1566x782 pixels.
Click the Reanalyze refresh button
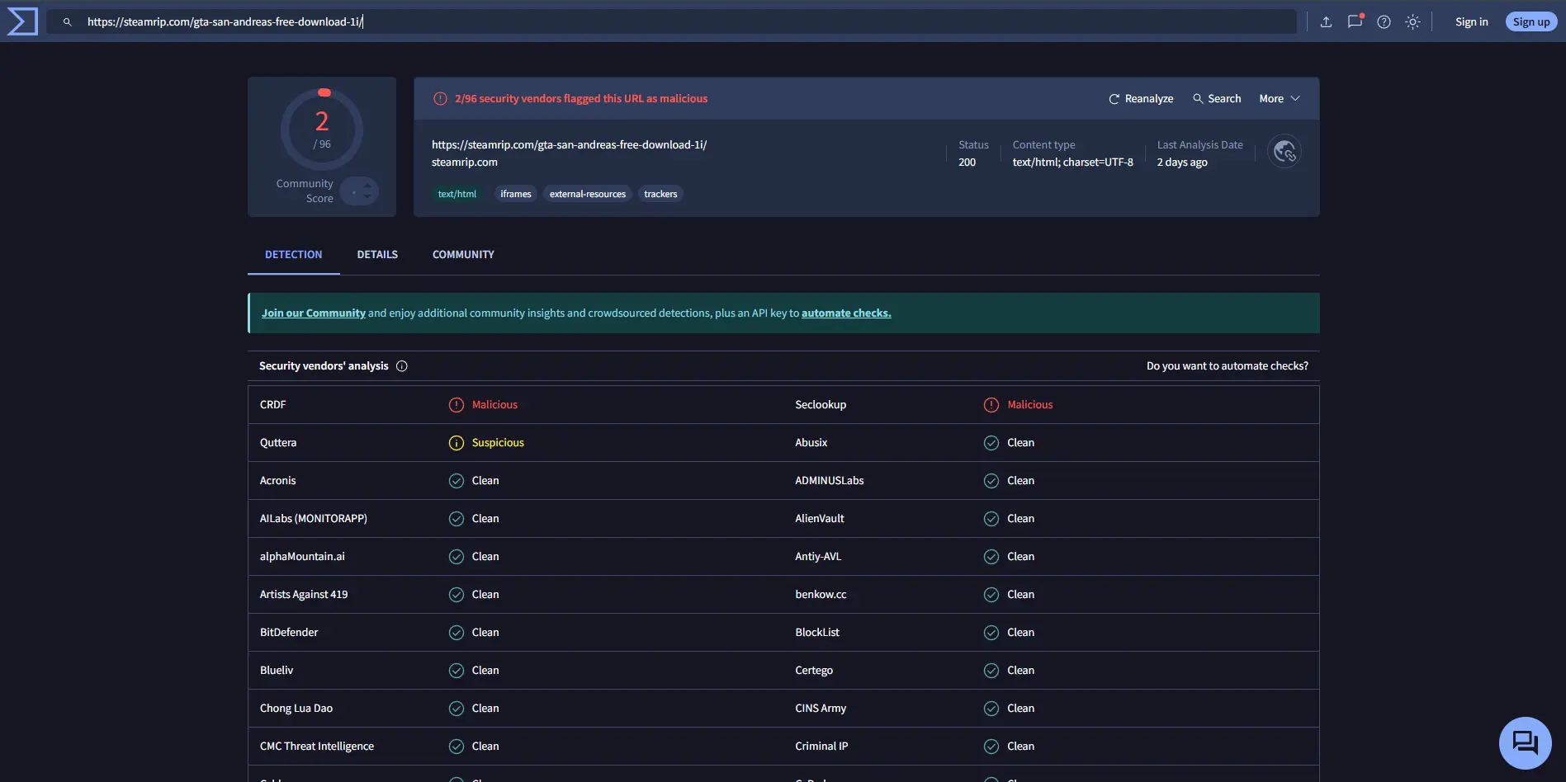1140,99
